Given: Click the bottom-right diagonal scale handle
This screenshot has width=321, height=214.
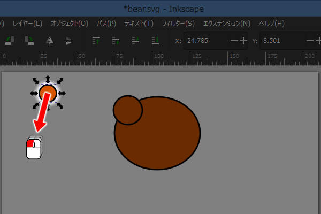Looking at the screenshot, I should pyautogui.click(x=60, y=105).
